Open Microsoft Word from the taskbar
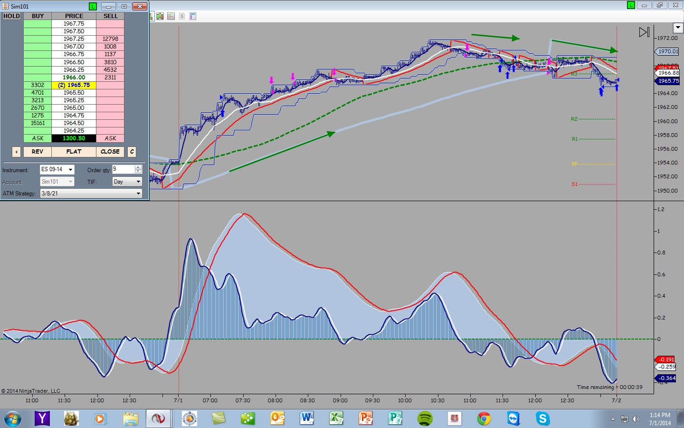The height and width of the screenshot is (428, 684). click(x=307, y=418)
